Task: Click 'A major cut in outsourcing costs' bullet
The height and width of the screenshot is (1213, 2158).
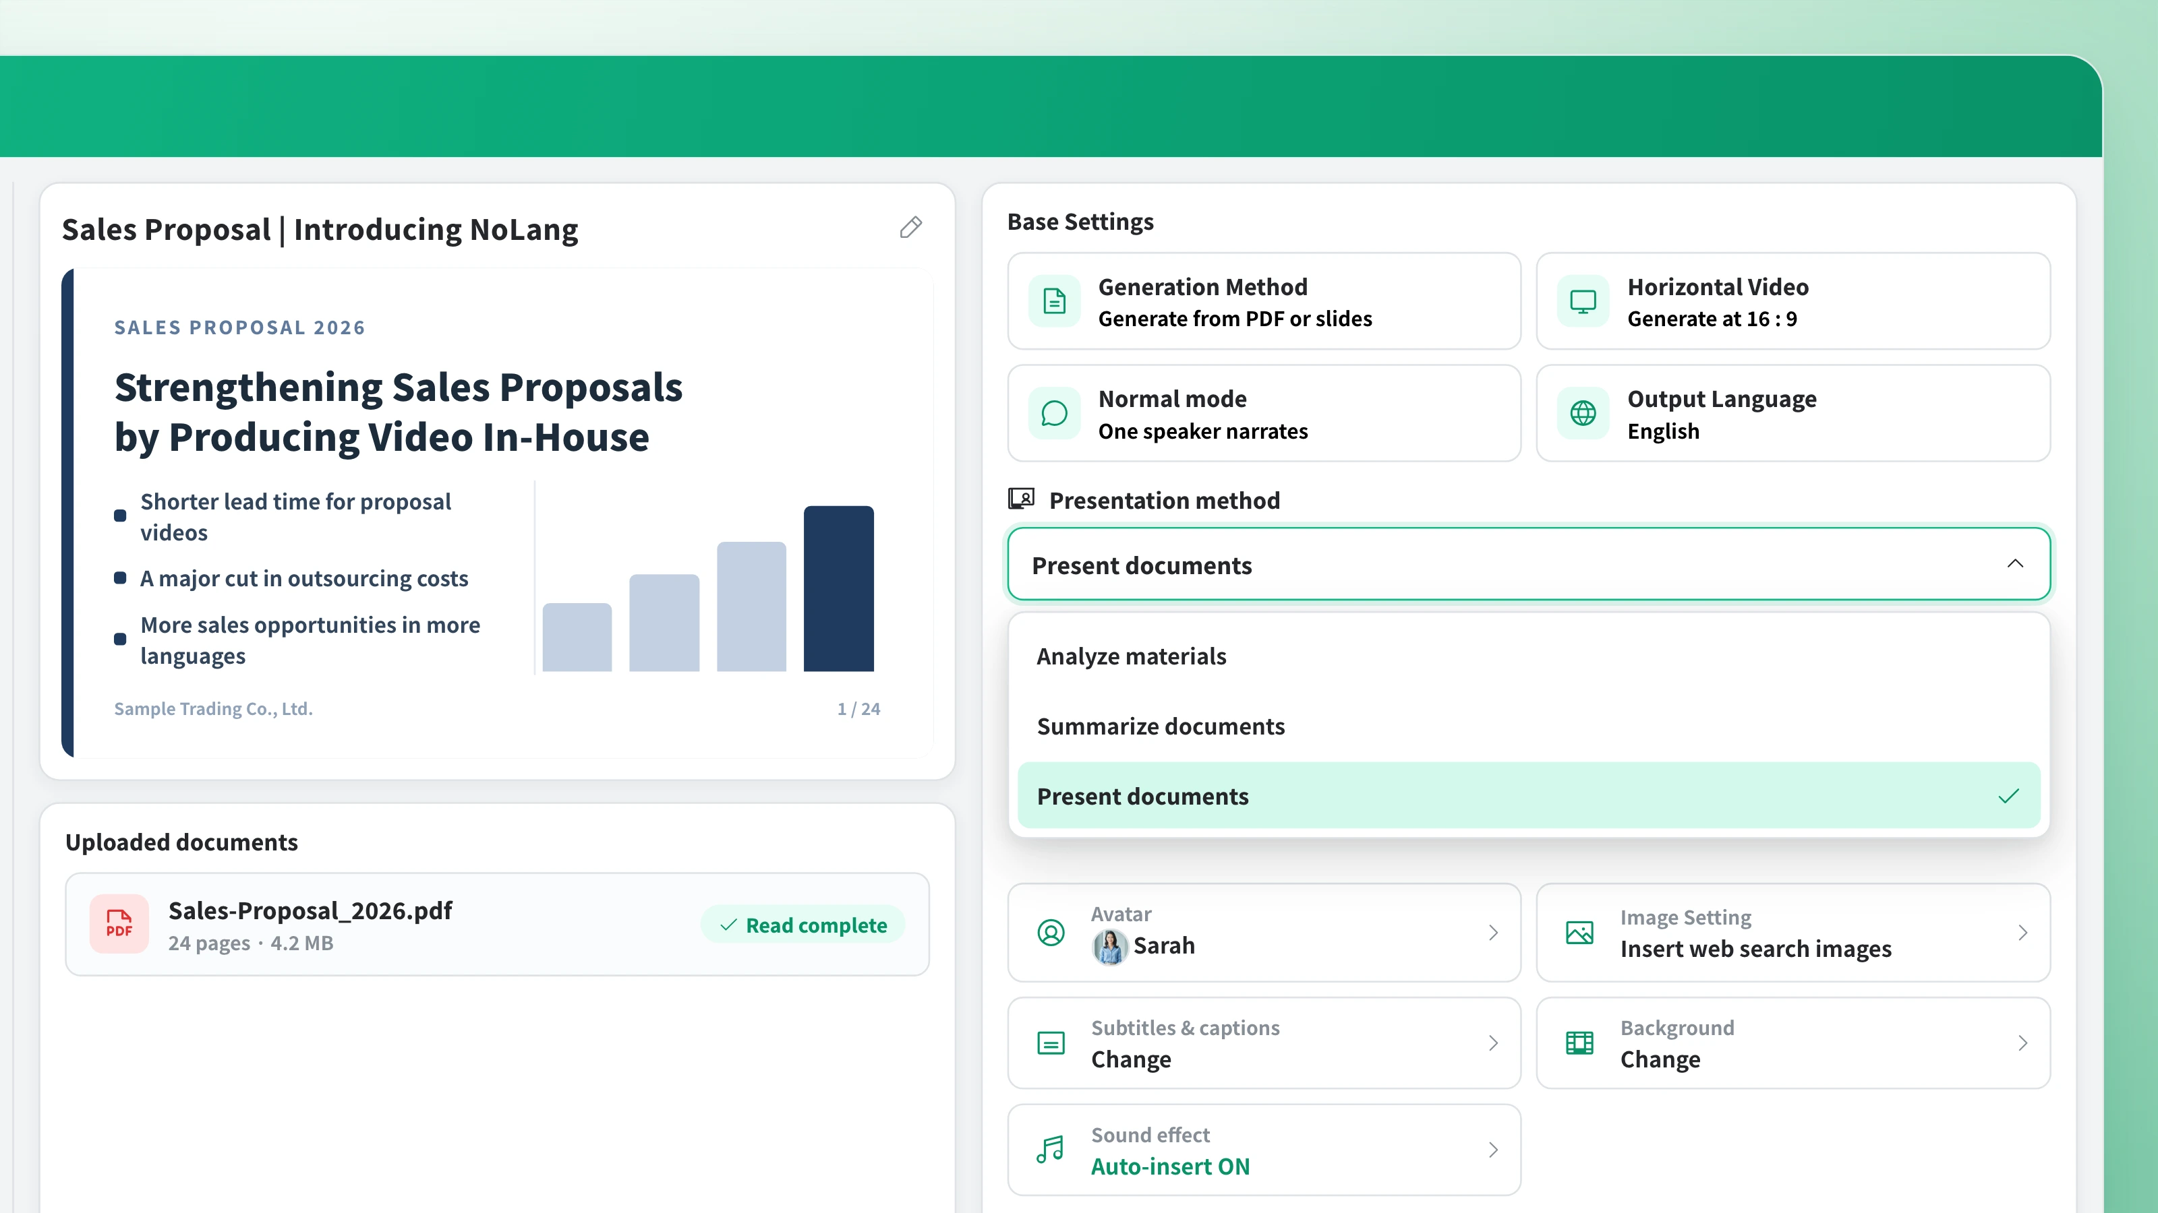Action: point(304,578)
